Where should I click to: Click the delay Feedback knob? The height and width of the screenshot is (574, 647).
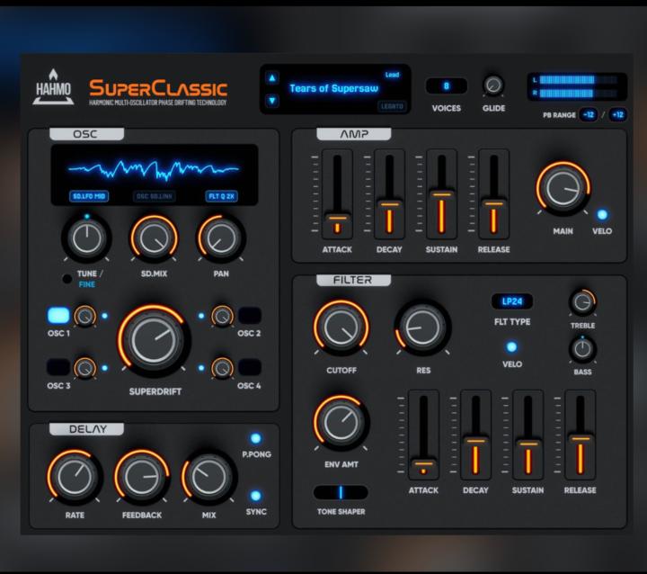[142, 477]
